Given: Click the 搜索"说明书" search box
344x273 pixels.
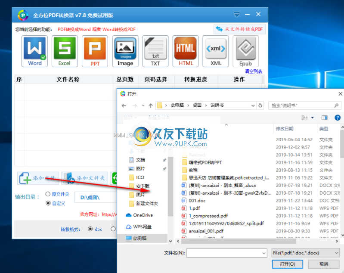Looking at the screenshot, I should 305,105.
